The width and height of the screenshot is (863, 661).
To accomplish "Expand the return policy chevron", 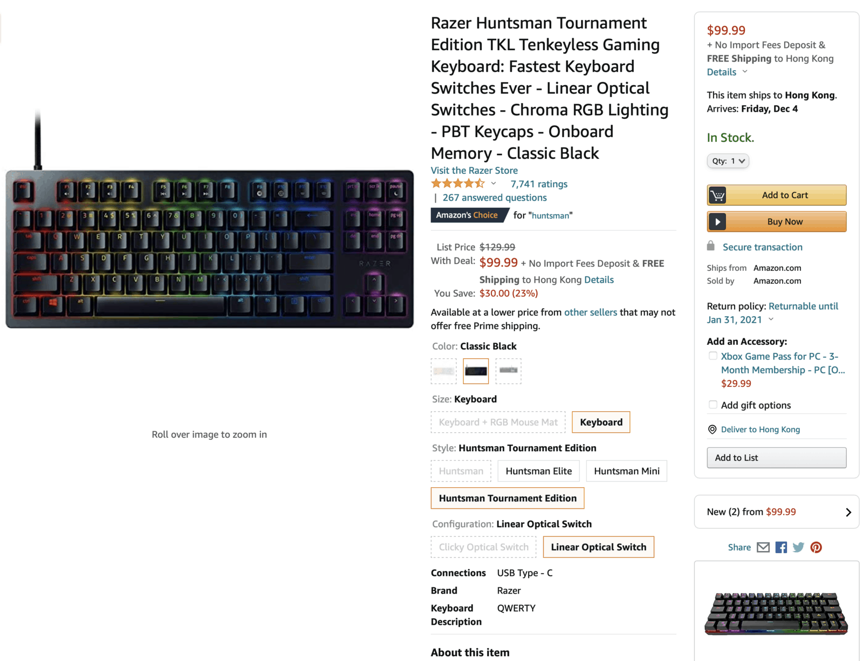I will 771,319.
